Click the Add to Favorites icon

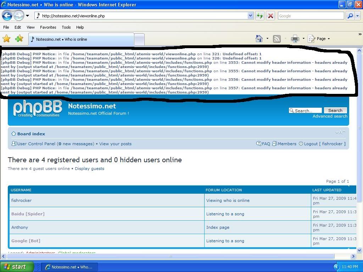pyautogui.click(x=19, y=39)
